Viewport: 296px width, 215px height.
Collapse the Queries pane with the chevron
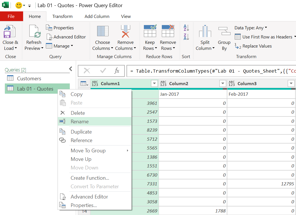point(71,69)
